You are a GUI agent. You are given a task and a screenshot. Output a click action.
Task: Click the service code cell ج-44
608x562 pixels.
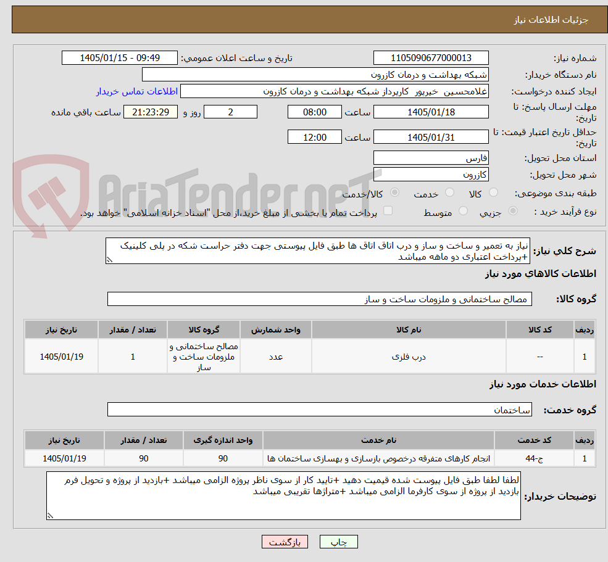(534, 458)
